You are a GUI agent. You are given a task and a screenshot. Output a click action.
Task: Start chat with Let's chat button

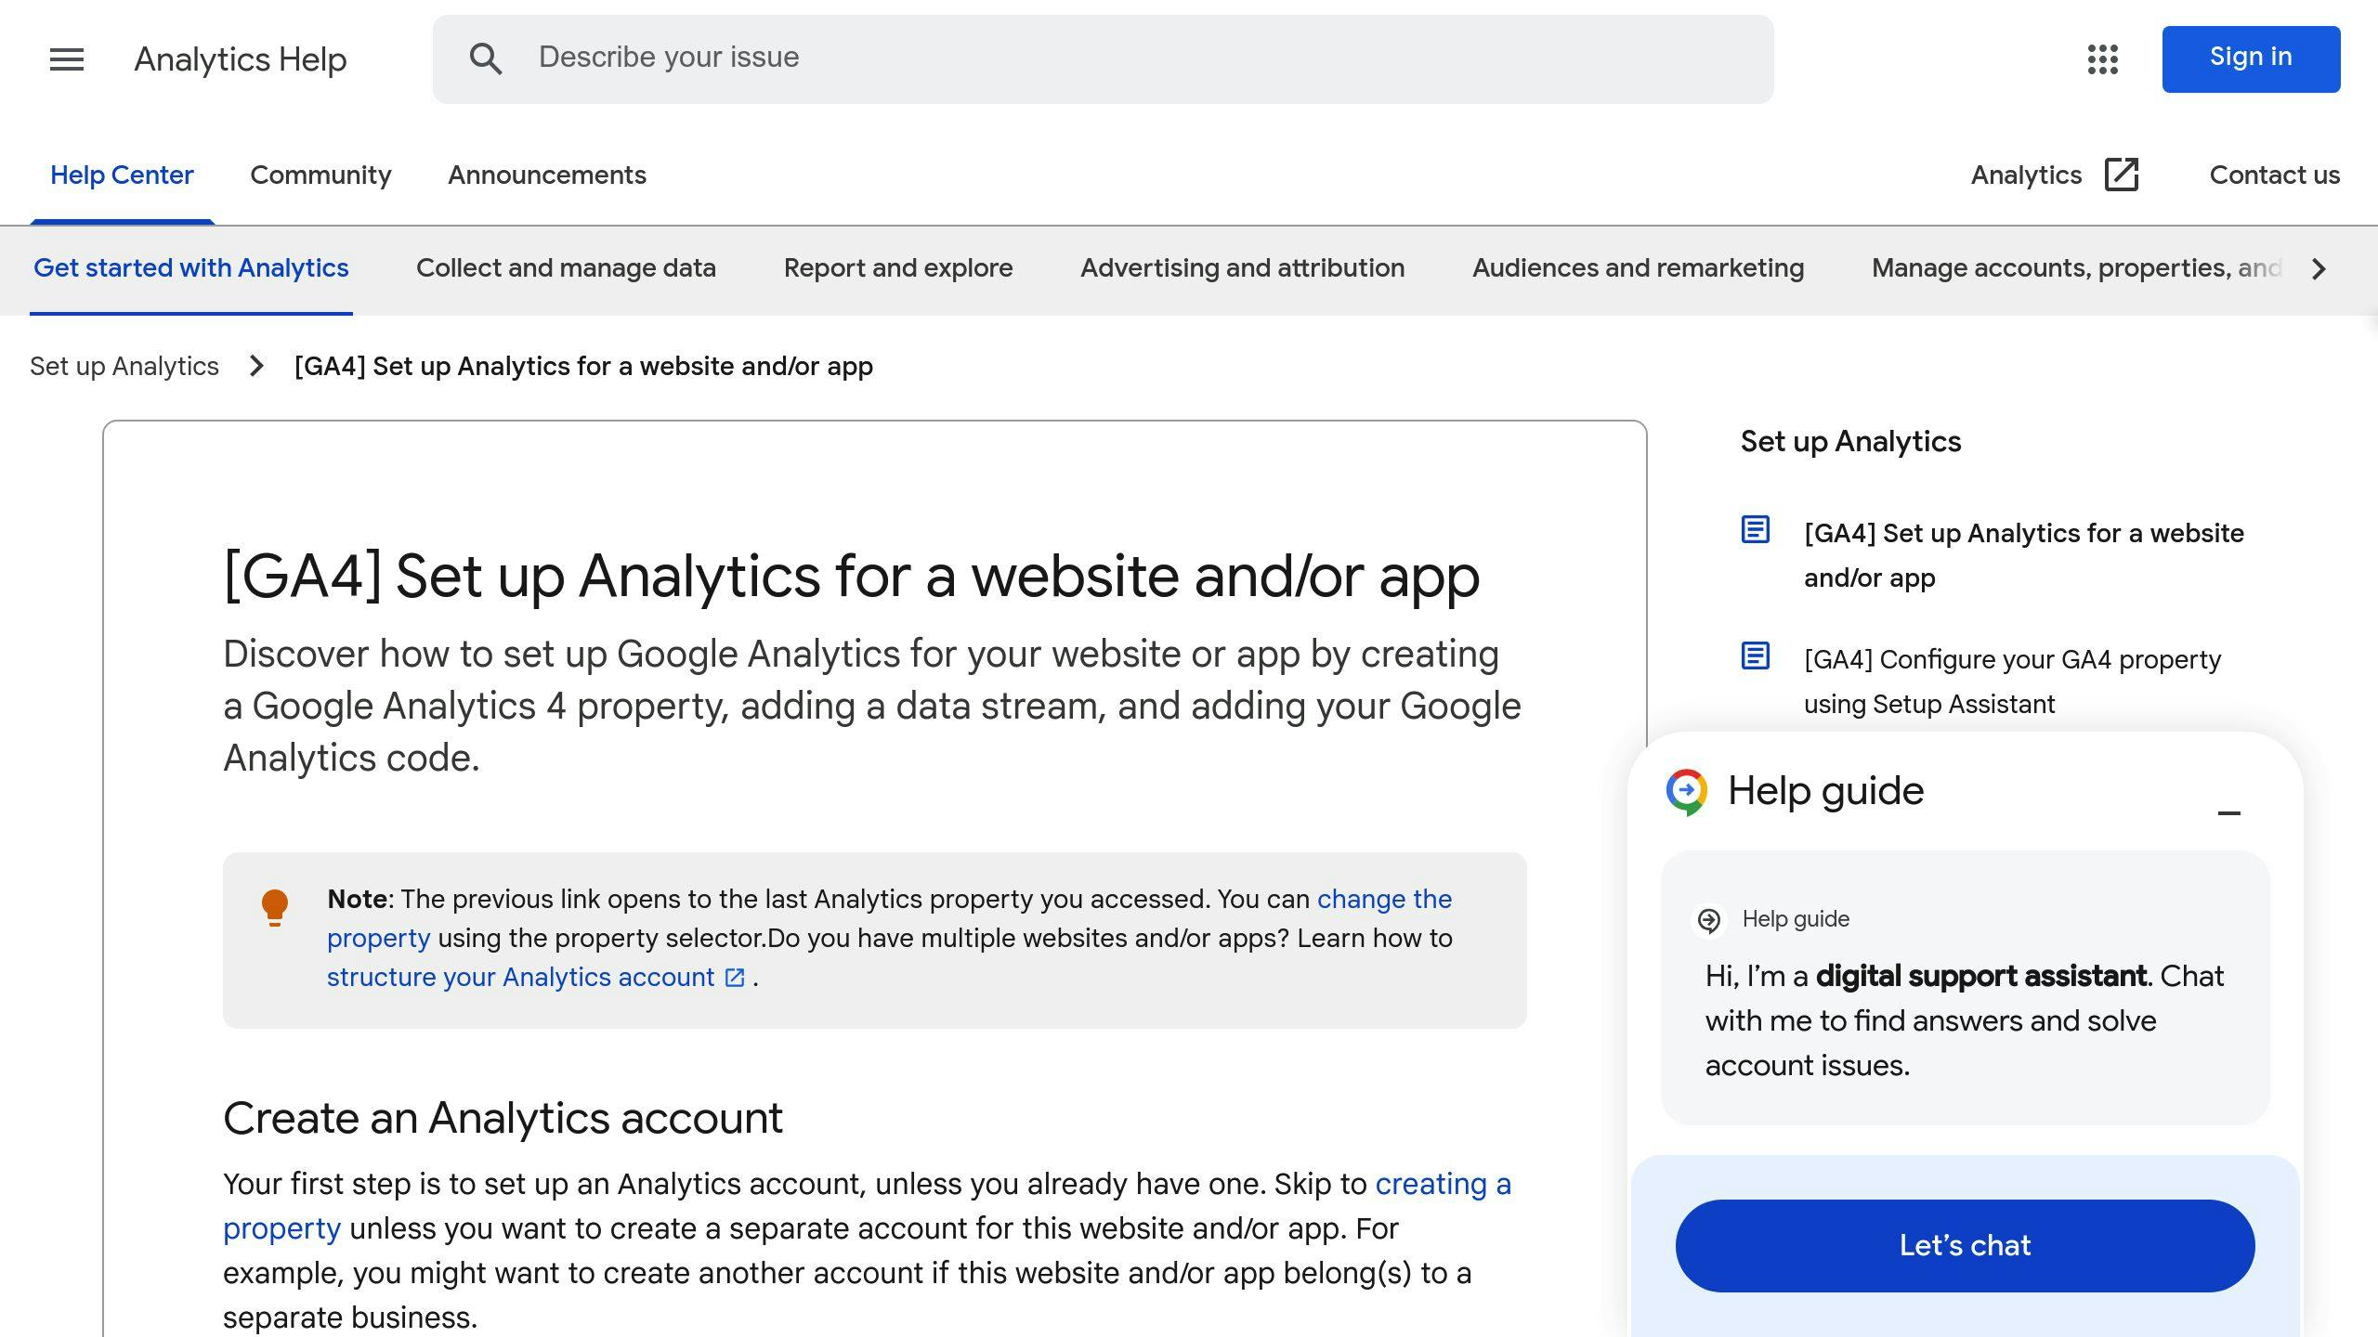1965,1245
